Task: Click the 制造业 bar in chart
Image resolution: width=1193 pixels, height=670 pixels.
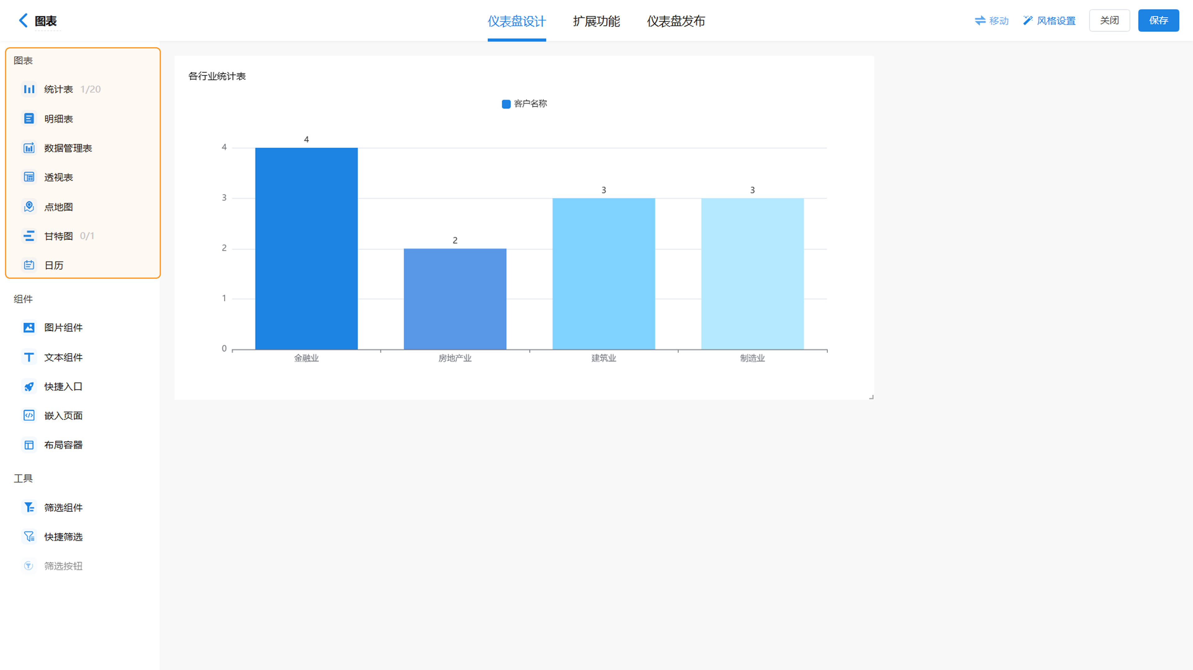Action: (752, 274)
